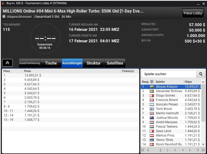Open page 3 of player rankings

click(175, 150)
